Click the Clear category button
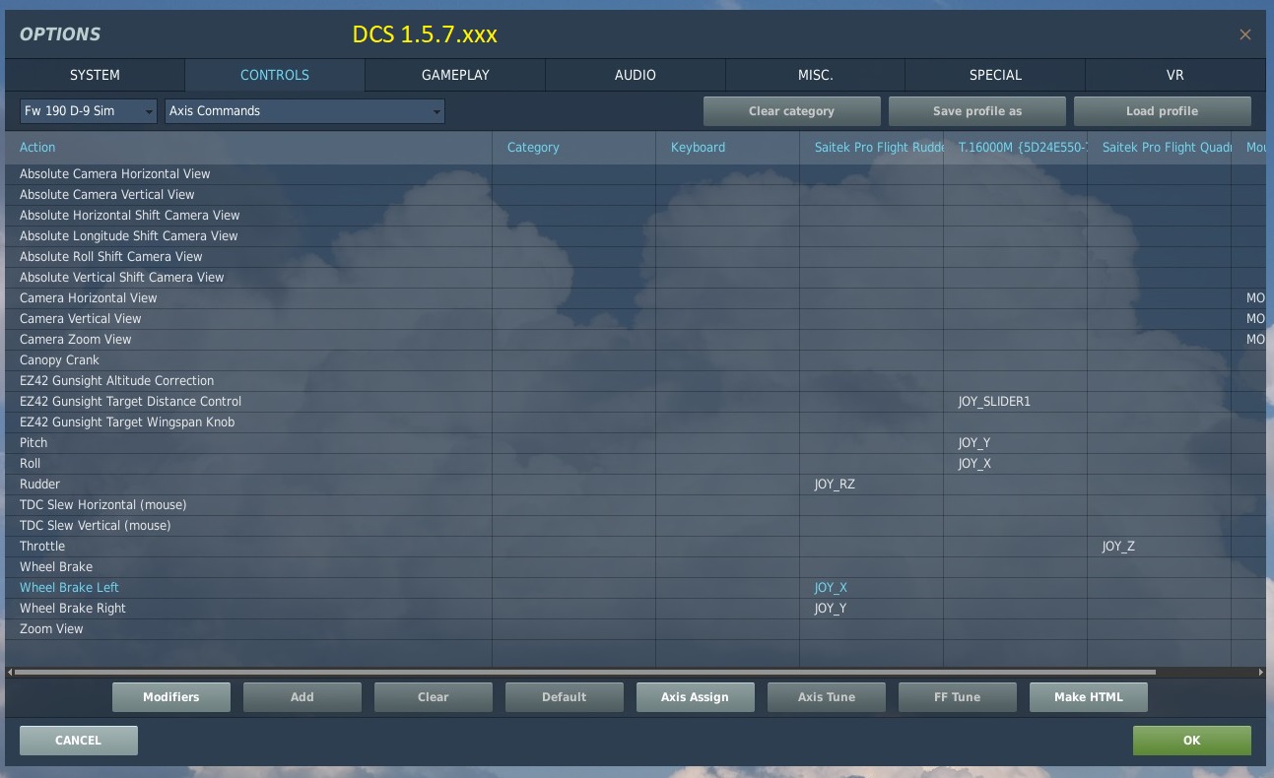Image resolution: width=1274 pixels, height=778 pixels. tap(791, 111)
